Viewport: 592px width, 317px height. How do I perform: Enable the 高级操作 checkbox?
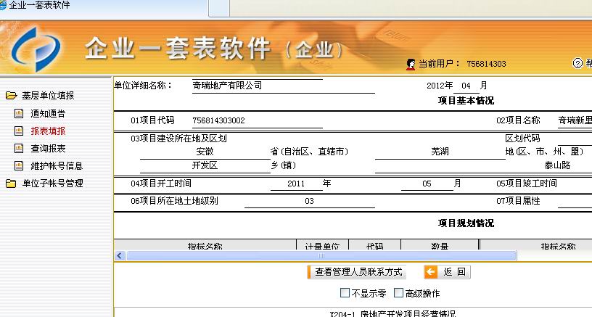[x=398, y=293]
